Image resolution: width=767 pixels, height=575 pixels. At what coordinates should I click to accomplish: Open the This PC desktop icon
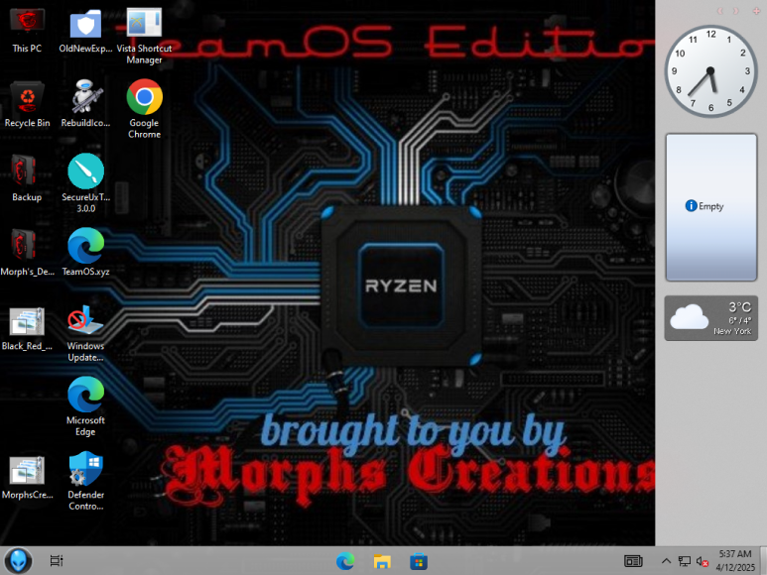(27, 30)
